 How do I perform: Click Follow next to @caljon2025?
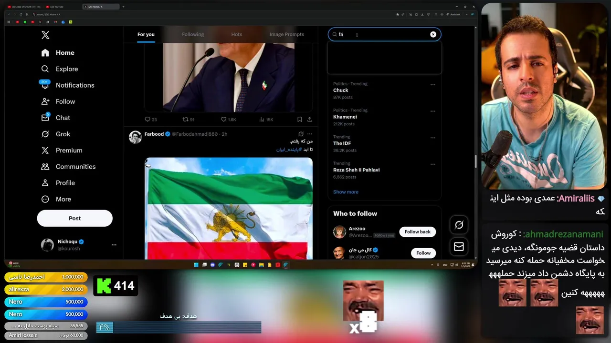[423, 253]
